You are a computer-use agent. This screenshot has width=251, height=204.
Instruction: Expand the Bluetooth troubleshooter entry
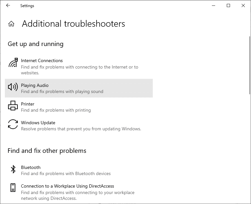31,167
